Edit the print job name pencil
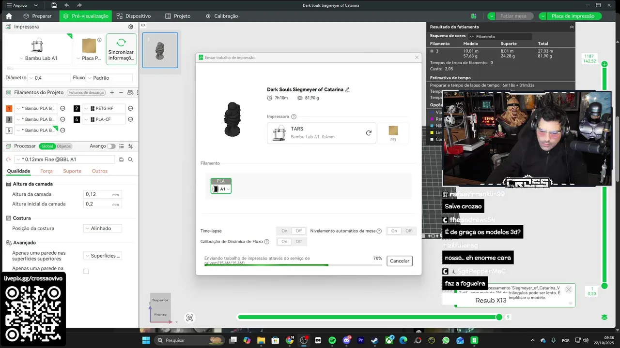The height and width of the screenshot is (348, 620). click(x=347, y=89)
